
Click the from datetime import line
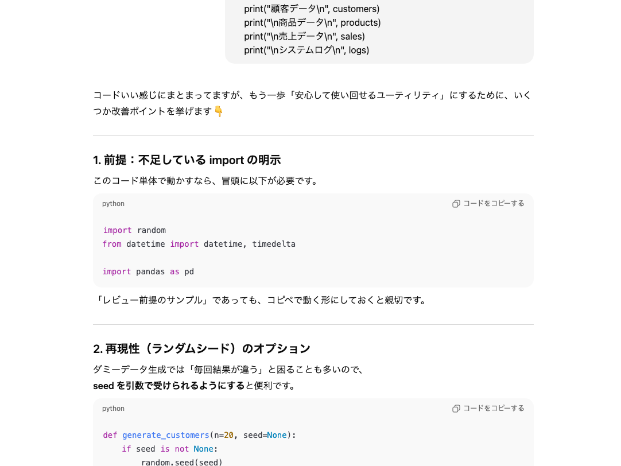point(199,244)
